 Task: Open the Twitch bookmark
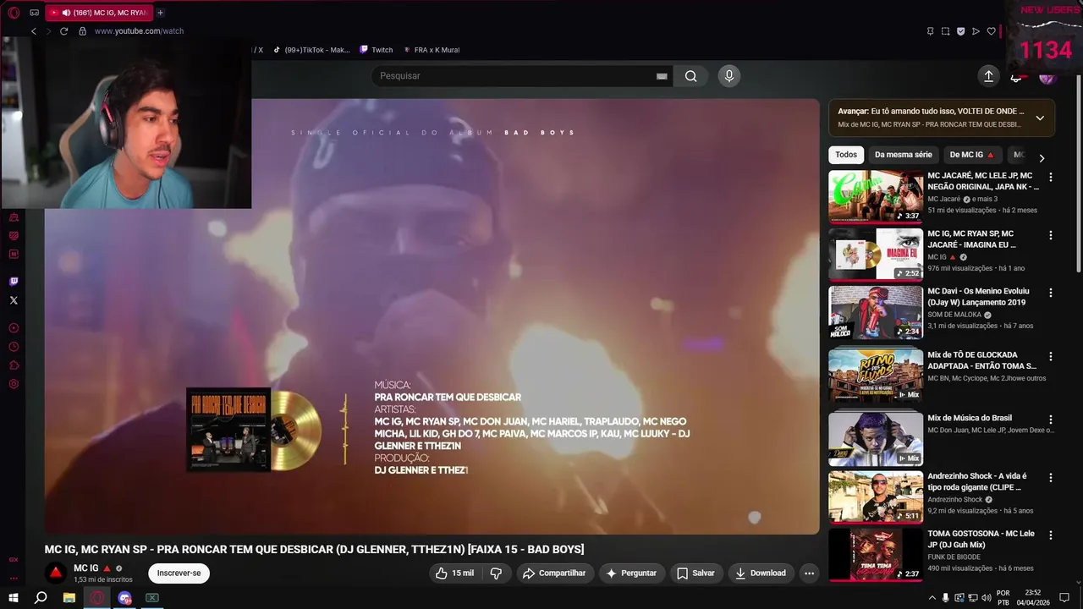click(x=377, y=50)
